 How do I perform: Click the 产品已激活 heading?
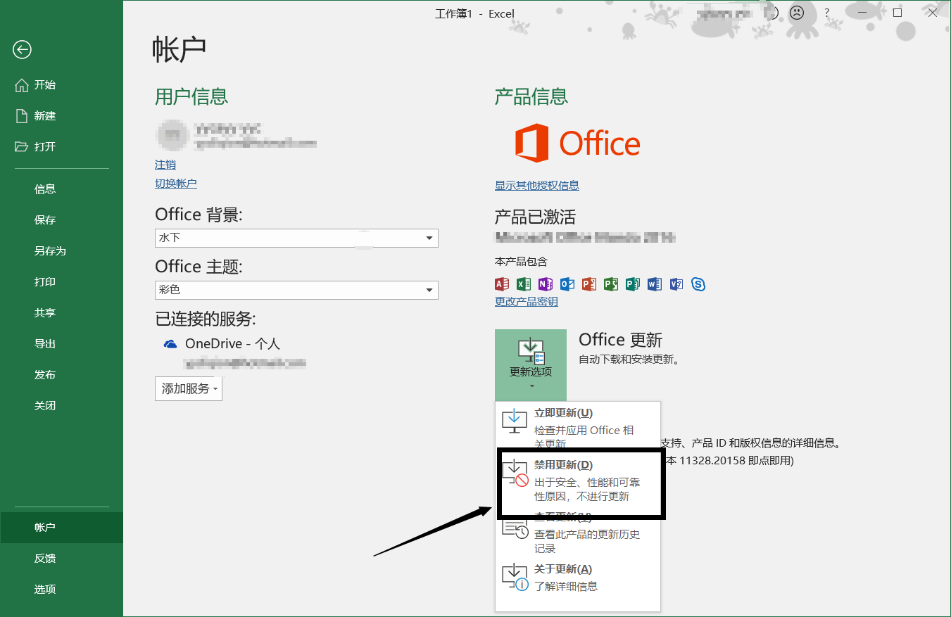[x=535, y=217]
